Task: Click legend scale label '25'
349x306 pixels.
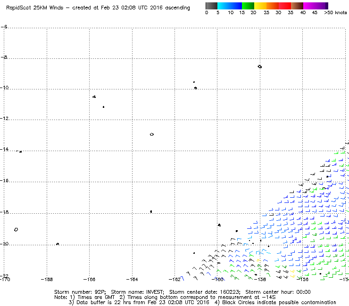Action: tap(266, 13)
